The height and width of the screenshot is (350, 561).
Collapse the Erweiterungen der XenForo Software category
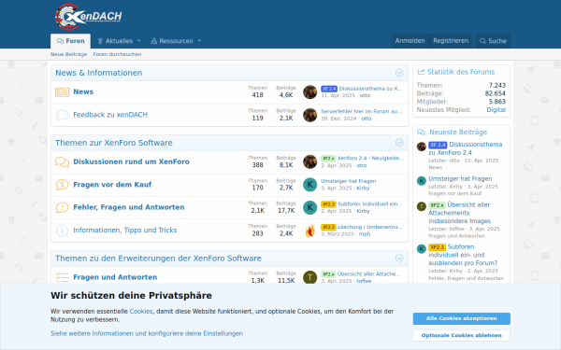[399, 259]
